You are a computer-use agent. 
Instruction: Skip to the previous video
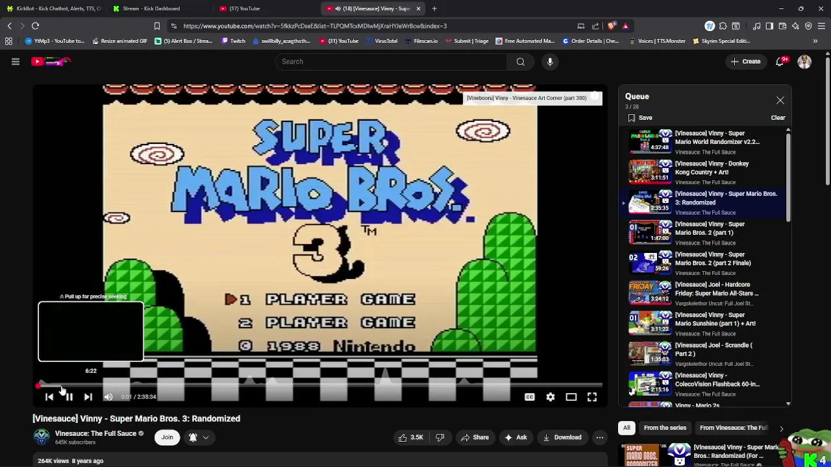coord(49,397)
